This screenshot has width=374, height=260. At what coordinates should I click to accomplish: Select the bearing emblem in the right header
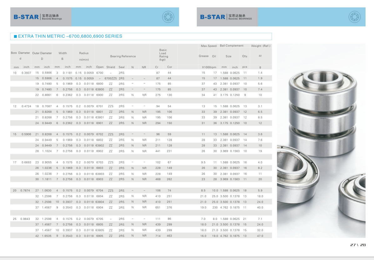pos(354,17)
